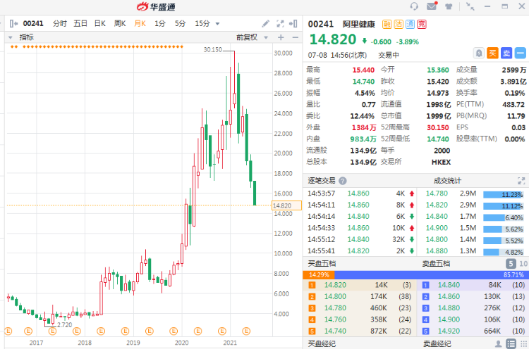Switch to 周K weekly chart tab

click(120, 23)
